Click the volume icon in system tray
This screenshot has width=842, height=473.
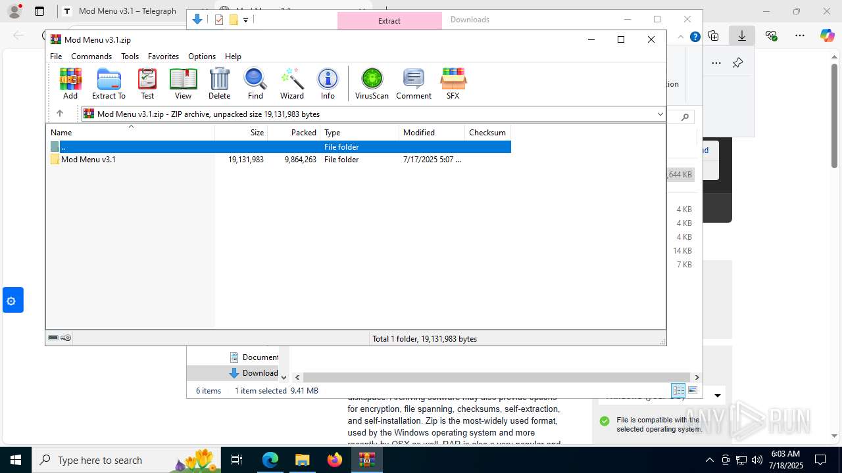pyautogui.click(x=756, y=460)
